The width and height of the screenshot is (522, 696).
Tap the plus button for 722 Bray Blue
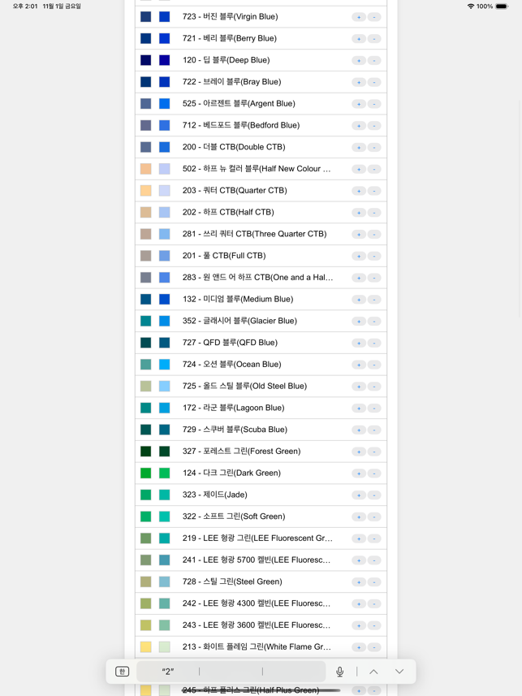click(359, 82)
